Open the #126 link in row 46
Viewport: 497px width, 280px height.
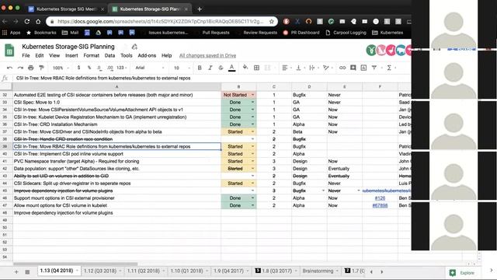(380, 198)
